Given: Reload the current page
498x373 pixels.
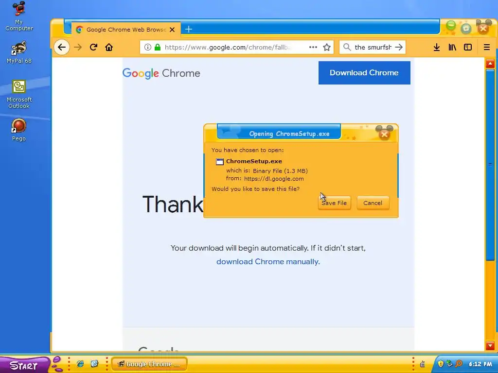Looking at the screenshot, I should click(x=93, y=47).
